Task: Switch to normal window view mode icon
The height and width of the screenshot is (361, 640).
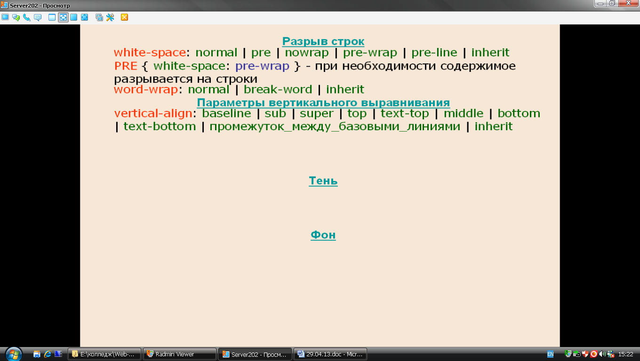Action: coord(52,17)
